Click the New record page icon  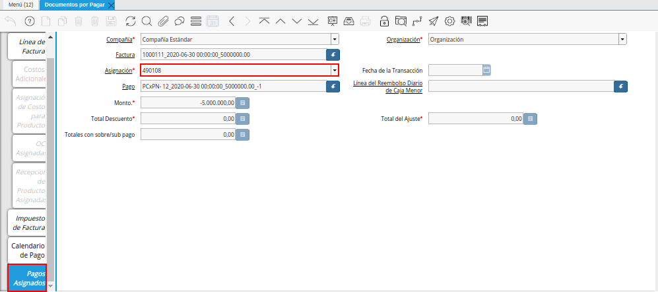click(47, 21)
